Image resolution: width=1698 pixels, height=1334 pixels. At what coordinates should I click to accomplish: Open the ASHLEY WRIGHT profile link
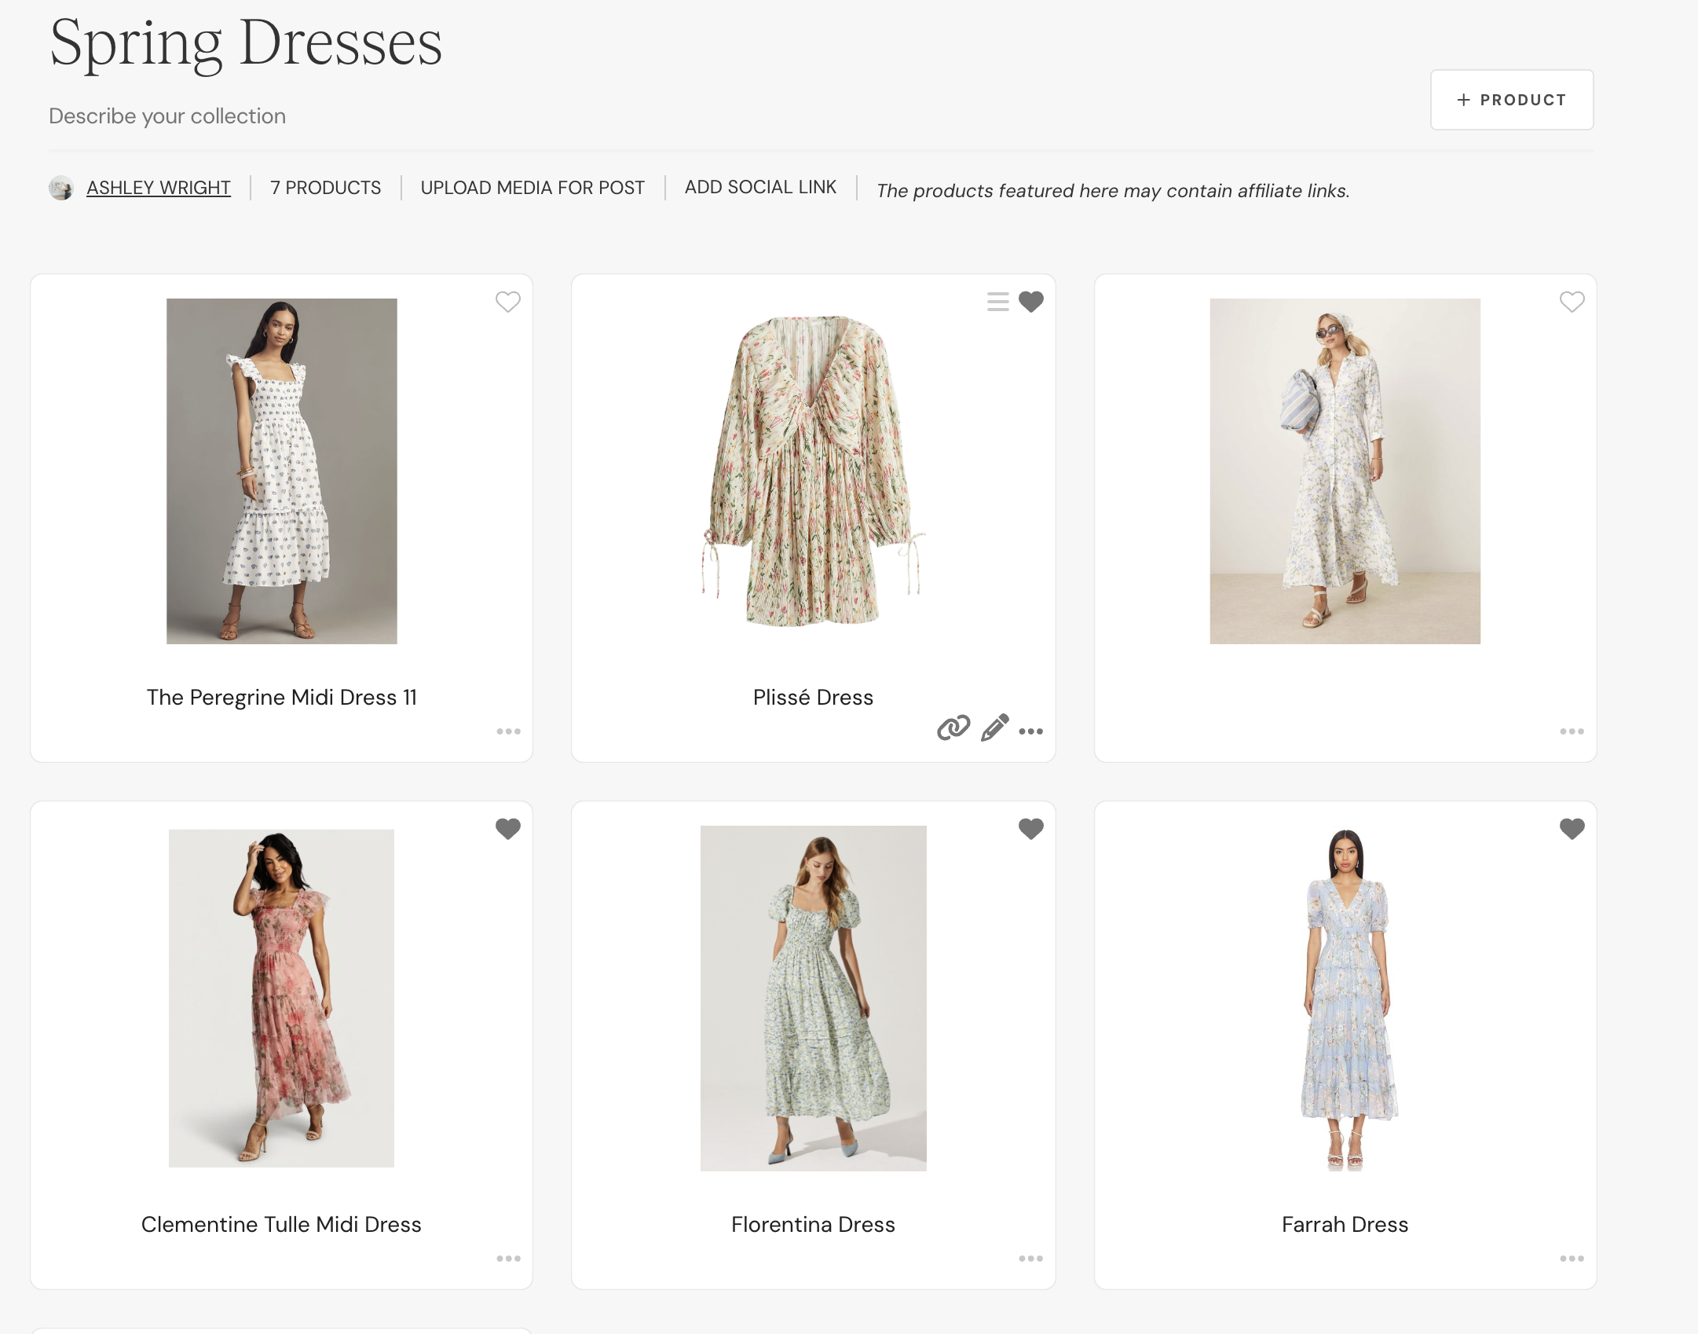pyautogui.click(x=158, y=188)
